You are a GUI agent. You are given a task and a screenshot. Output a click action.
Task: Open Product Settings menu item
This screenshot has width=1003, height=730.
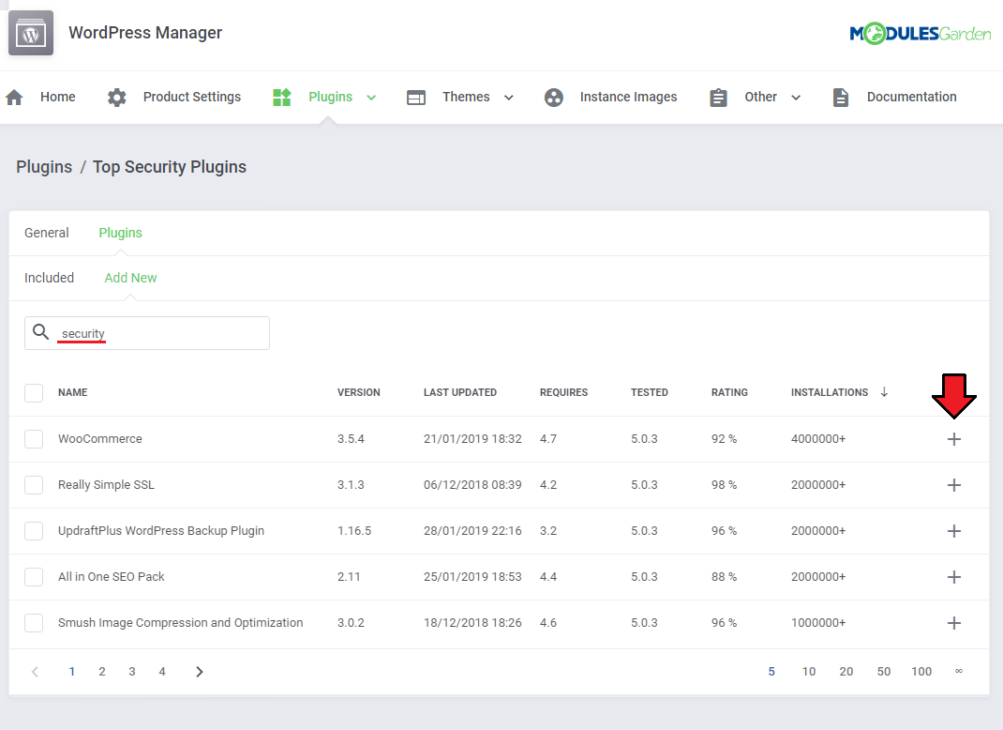click(192, 97)
